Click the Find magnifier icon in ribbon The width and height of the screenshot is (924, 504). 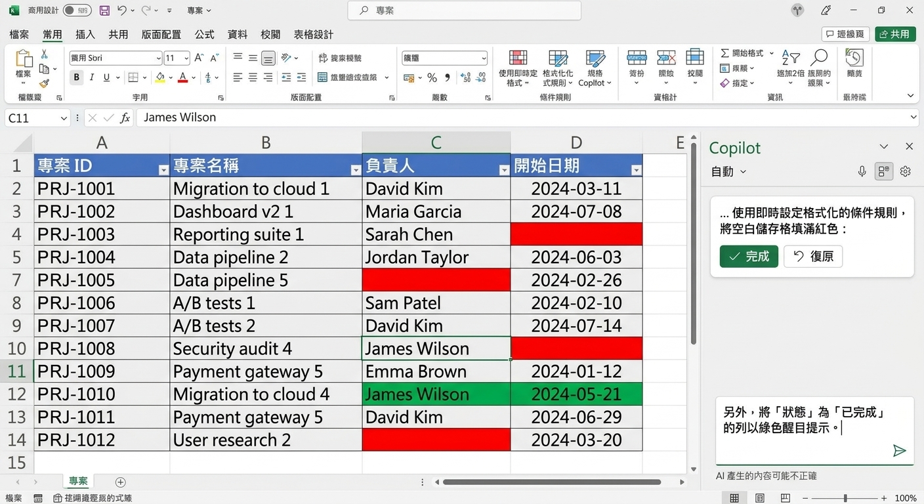(x=819, y=58)
